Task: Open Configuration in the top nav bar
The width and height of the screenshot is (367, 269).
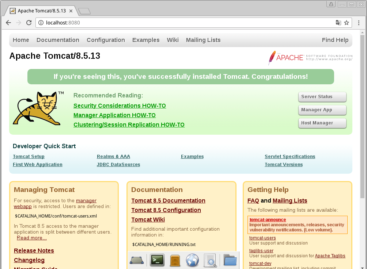Action: pos(106,40)
